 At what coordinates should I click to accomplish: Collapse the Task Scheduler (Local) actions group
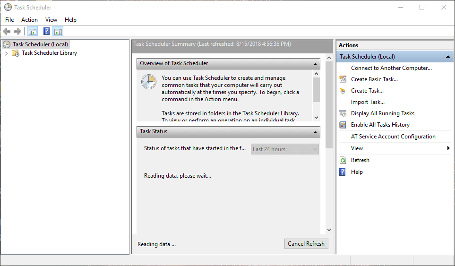(x=448, y=57)
